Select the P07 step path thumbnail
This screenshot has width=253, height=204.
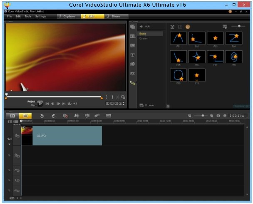pos(215,57)
